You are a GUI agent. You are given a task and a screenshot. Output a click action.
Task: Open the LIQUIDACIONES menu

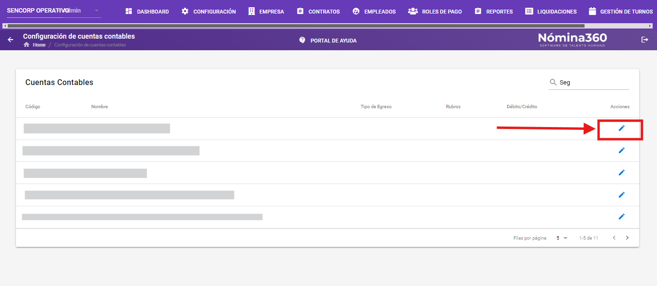coord(551,11)
